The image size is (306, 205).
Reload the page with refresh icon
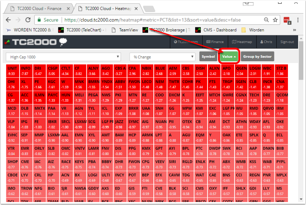coord(28,20)
